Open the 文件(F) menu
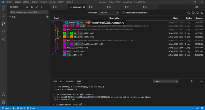Image resolution: width=205 pixels, height=110 pixels. tap(9, 2)
